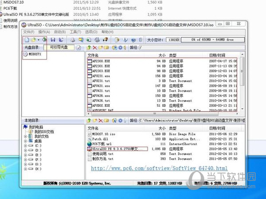Image resolution: width=266 pixels, height=199 pixels.
Task: Click the Save floppy disk icon
Action: (53, 40)
